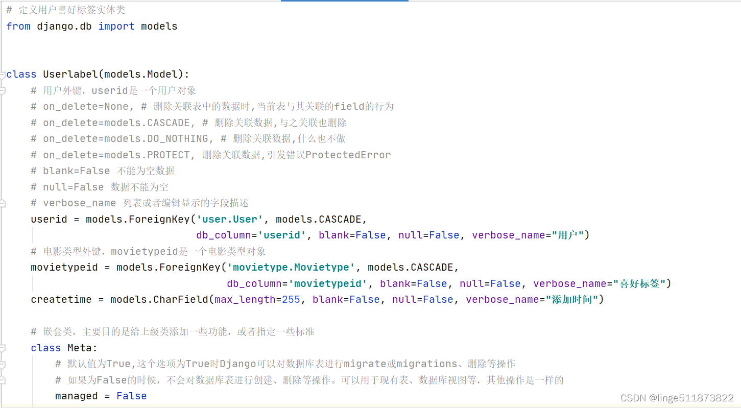Click the db_column string 'movietypeid'
This screenshot has height=408, width=741.
(328, 284)
